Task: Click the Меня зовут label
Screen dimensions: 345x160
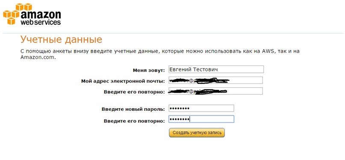Action: tap(149, 71)
